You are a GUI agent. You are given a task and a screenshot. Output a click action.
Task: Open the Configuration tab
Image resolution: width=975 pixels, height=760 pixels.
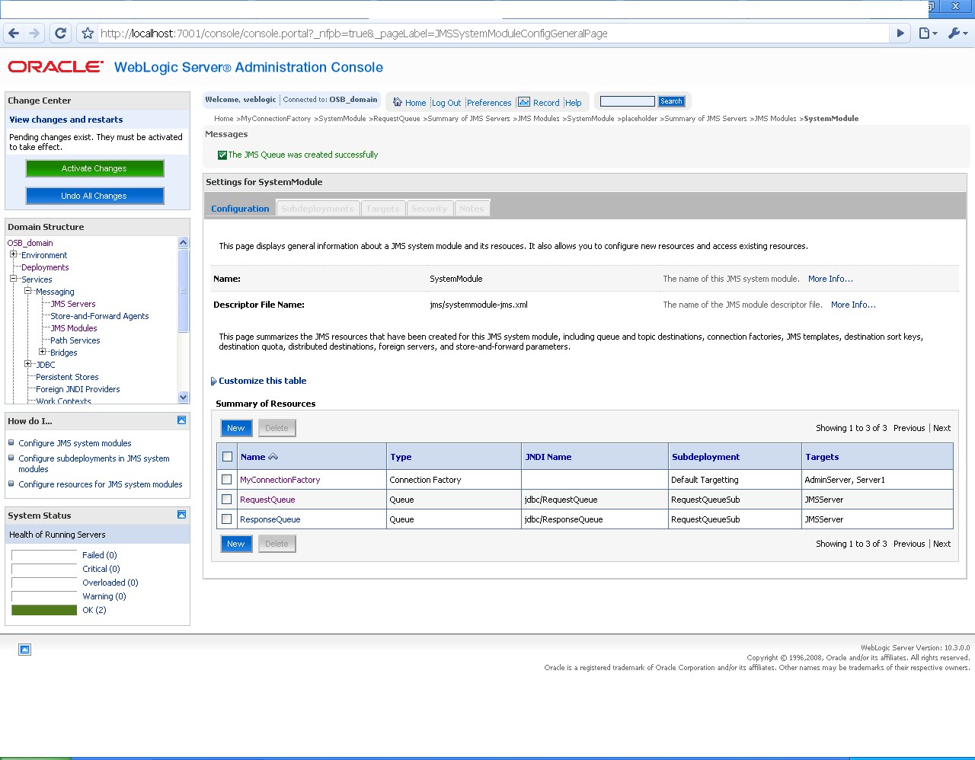[240, 209]
